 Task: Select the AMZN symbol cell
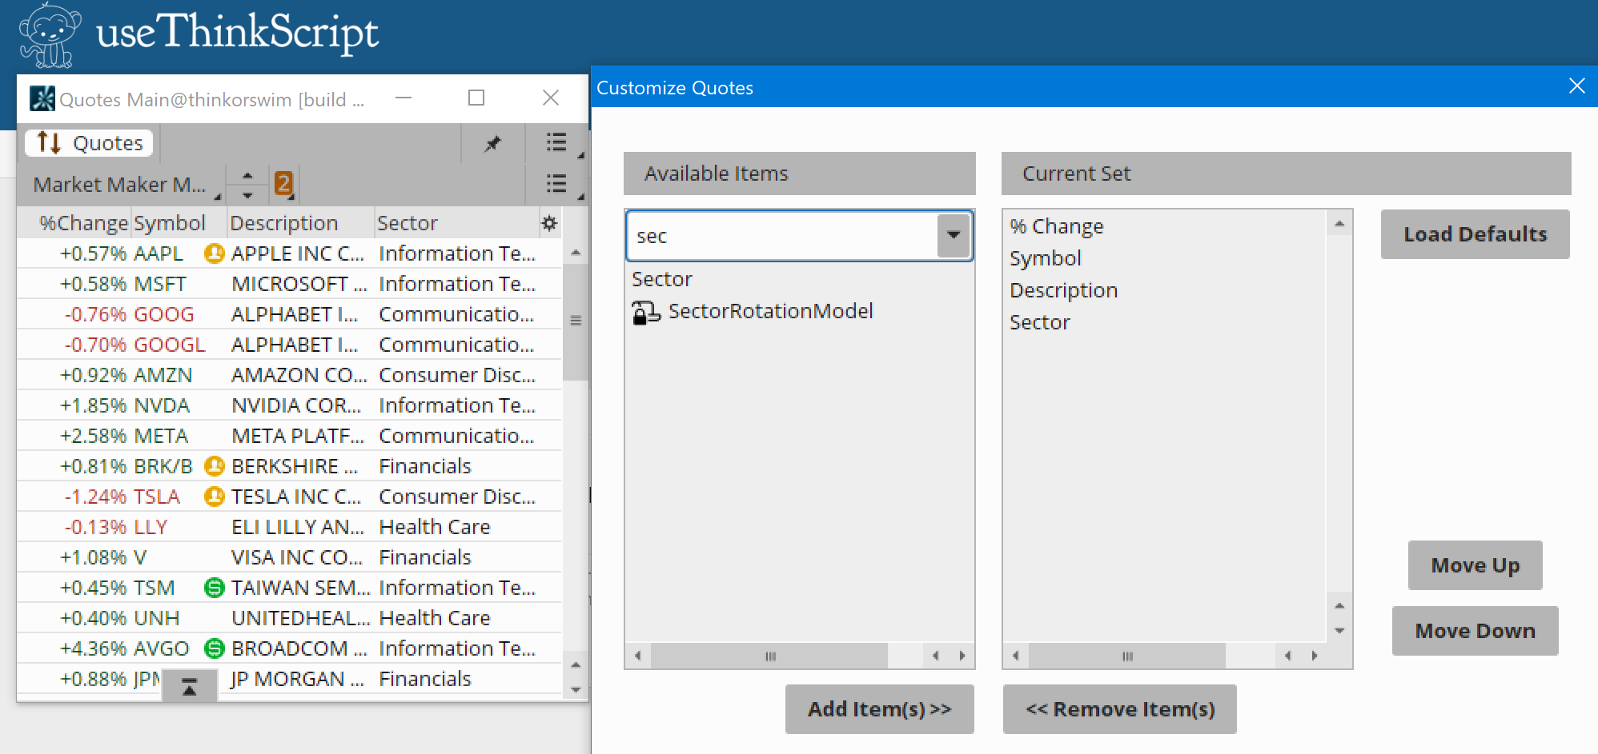[163, 375]
